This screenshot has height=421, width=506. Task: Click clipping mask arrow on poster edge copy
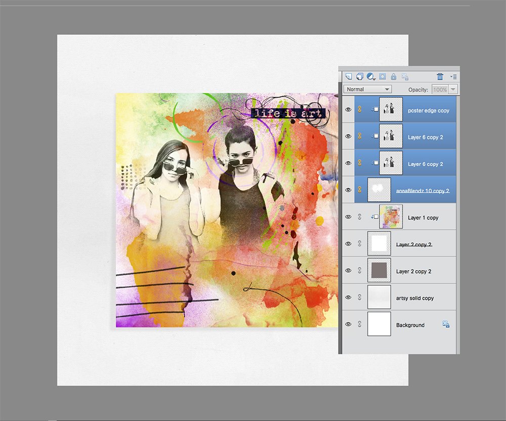tap(374, 109)
